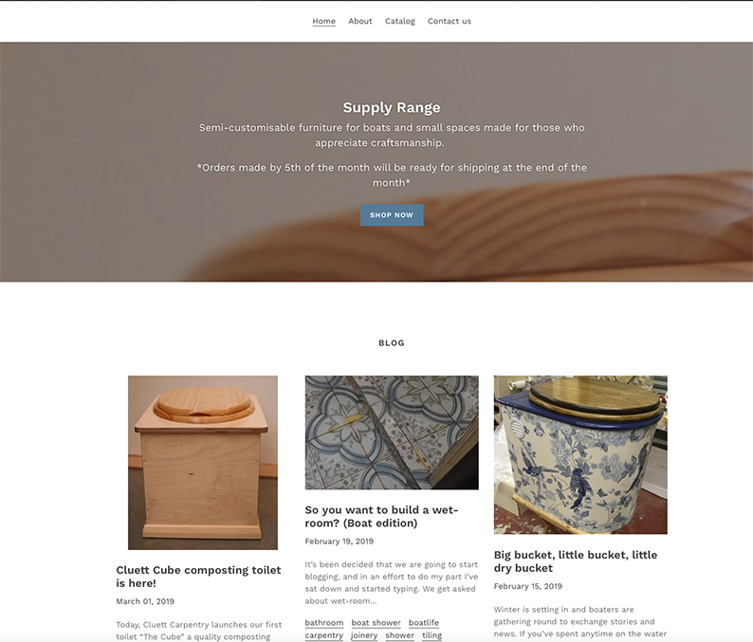Filter by the bathroom tag
Image resolution: width=753 pixels, height=642 pixels.
pos(324,623)
